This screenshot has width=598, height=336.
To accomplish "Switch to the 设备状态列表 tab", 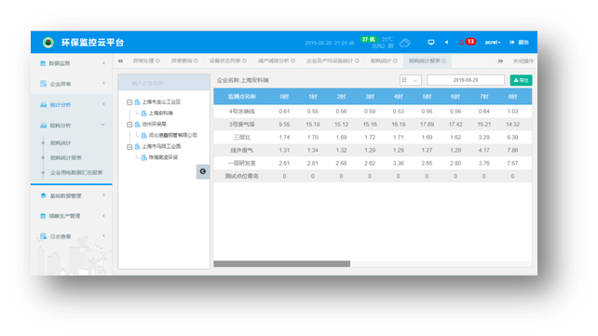I will [227, 60].
